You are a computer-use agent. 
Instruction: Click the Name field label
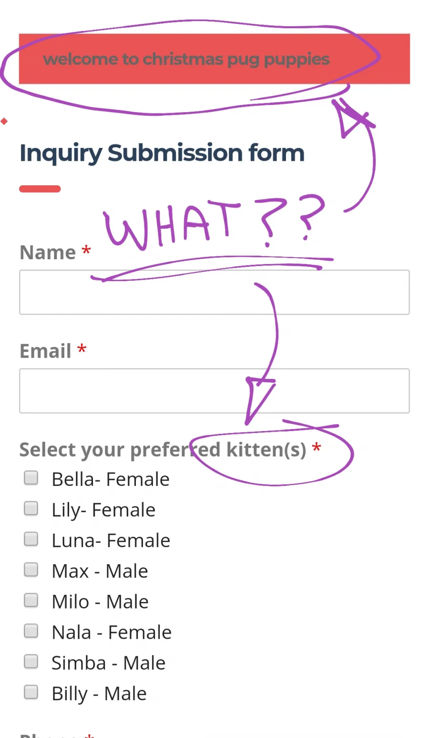pos(48,253)
